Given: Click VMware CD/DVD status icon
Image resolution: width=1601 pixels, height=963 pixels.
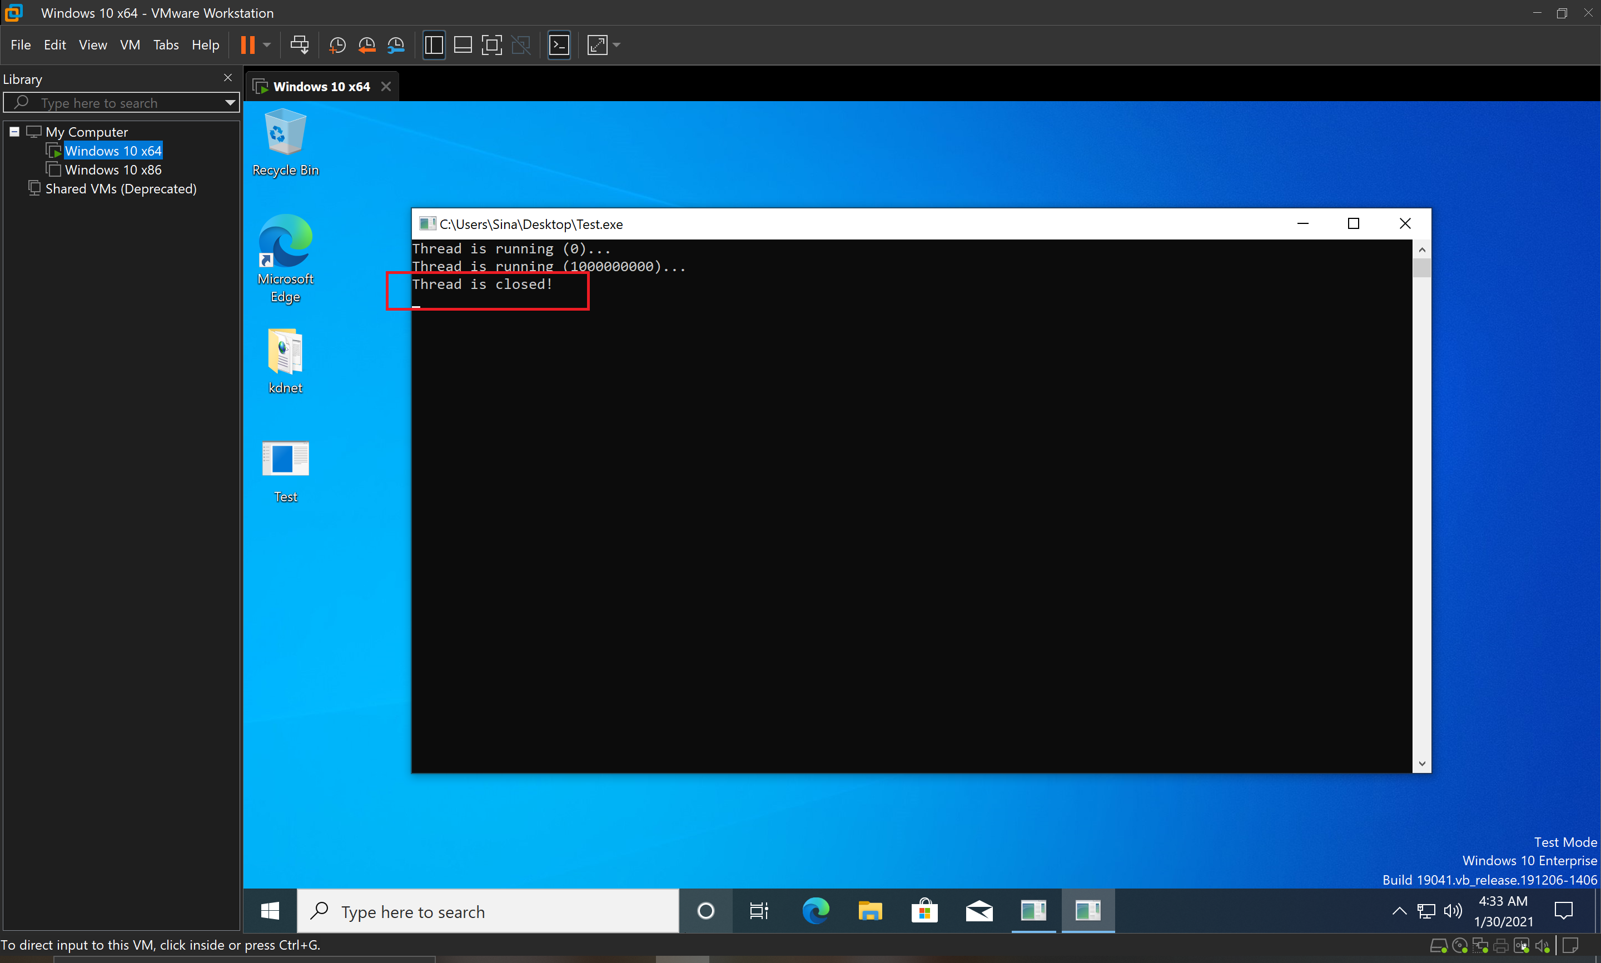Looking at the screenshot, I should [x=1460, y=946].
